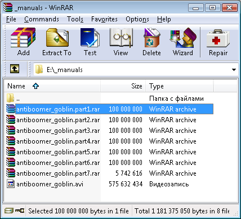This screenshot has width=241, height=219.
Task: Click the antiboomer_goblin.avi video file icon
Action: (x=11, y=184)
